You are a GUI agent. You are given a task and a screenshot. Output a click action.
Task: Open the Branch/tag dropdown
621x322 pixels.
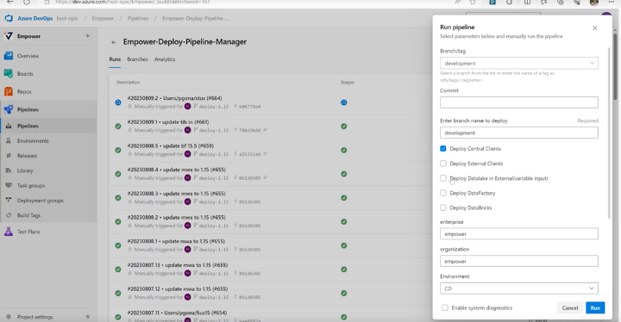pos(519,64)
